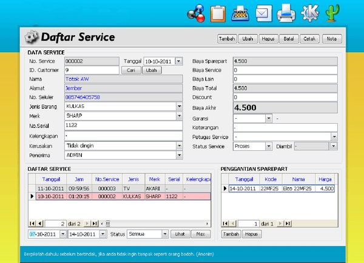This screenshot has width=364, height=263.
Task: Click the Daftar Service horizontal scrollbar thumb
Action: point(108,224)
